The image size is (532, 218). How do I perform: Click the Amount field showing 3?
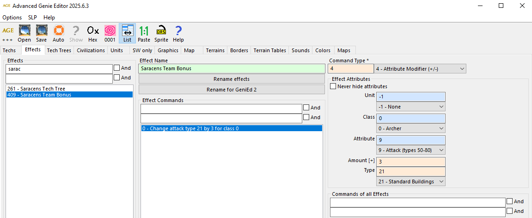click(x=411, y=162)
